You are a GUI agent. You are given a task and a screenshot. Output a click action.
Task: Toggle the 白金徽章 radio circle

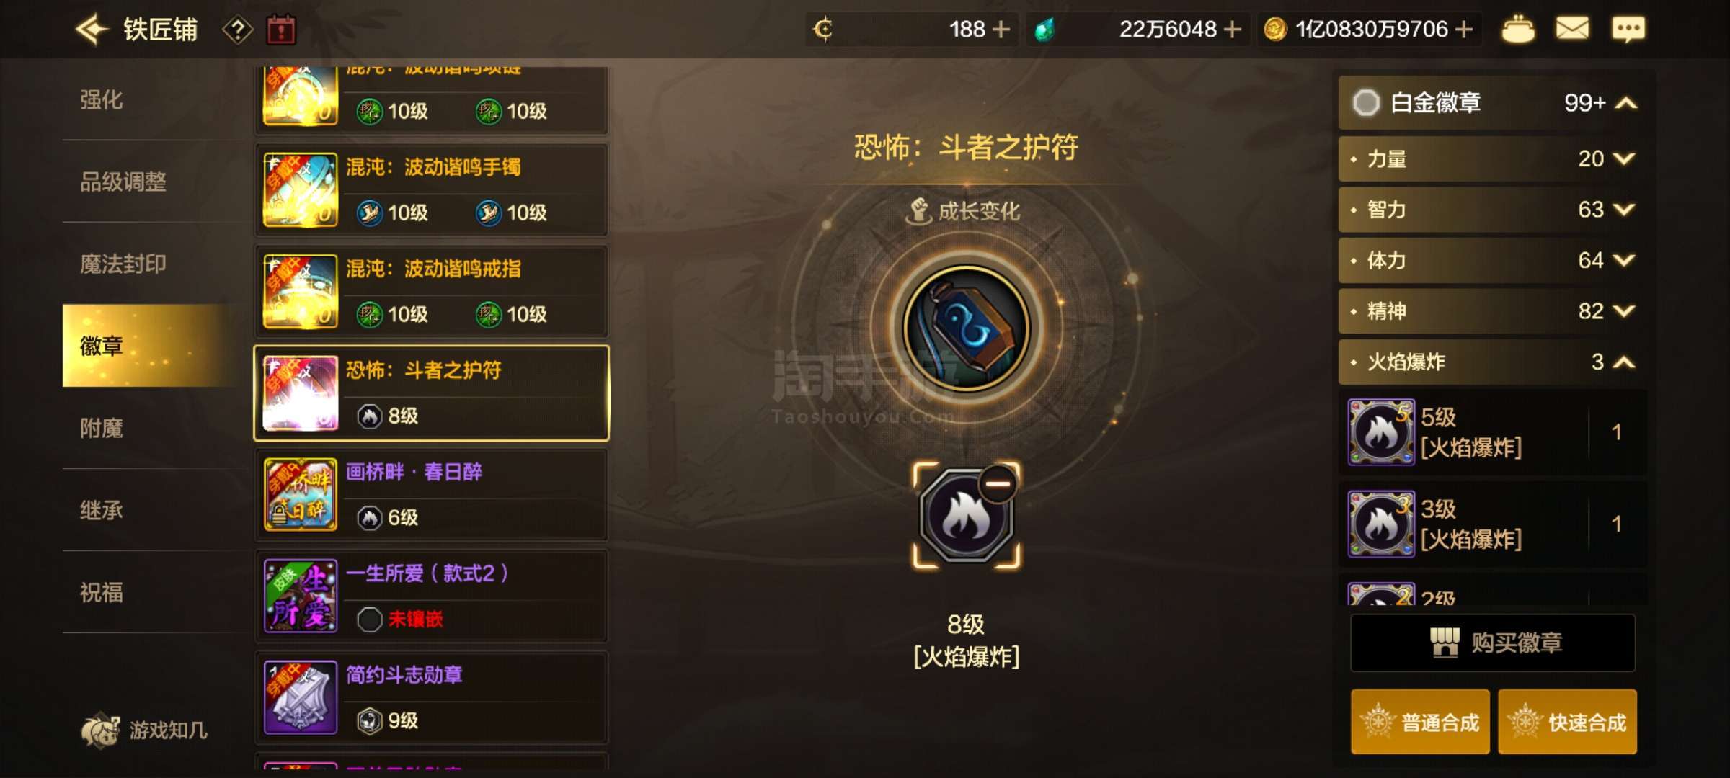click(x=1366, y=103)
